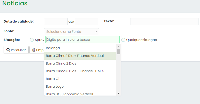Focus the Digite para iniciar a busca field
This screenshot has height=104, width=200.
pos(82,40)
